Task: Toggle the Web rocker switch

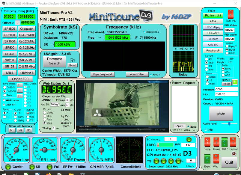Action: [216, 159]
